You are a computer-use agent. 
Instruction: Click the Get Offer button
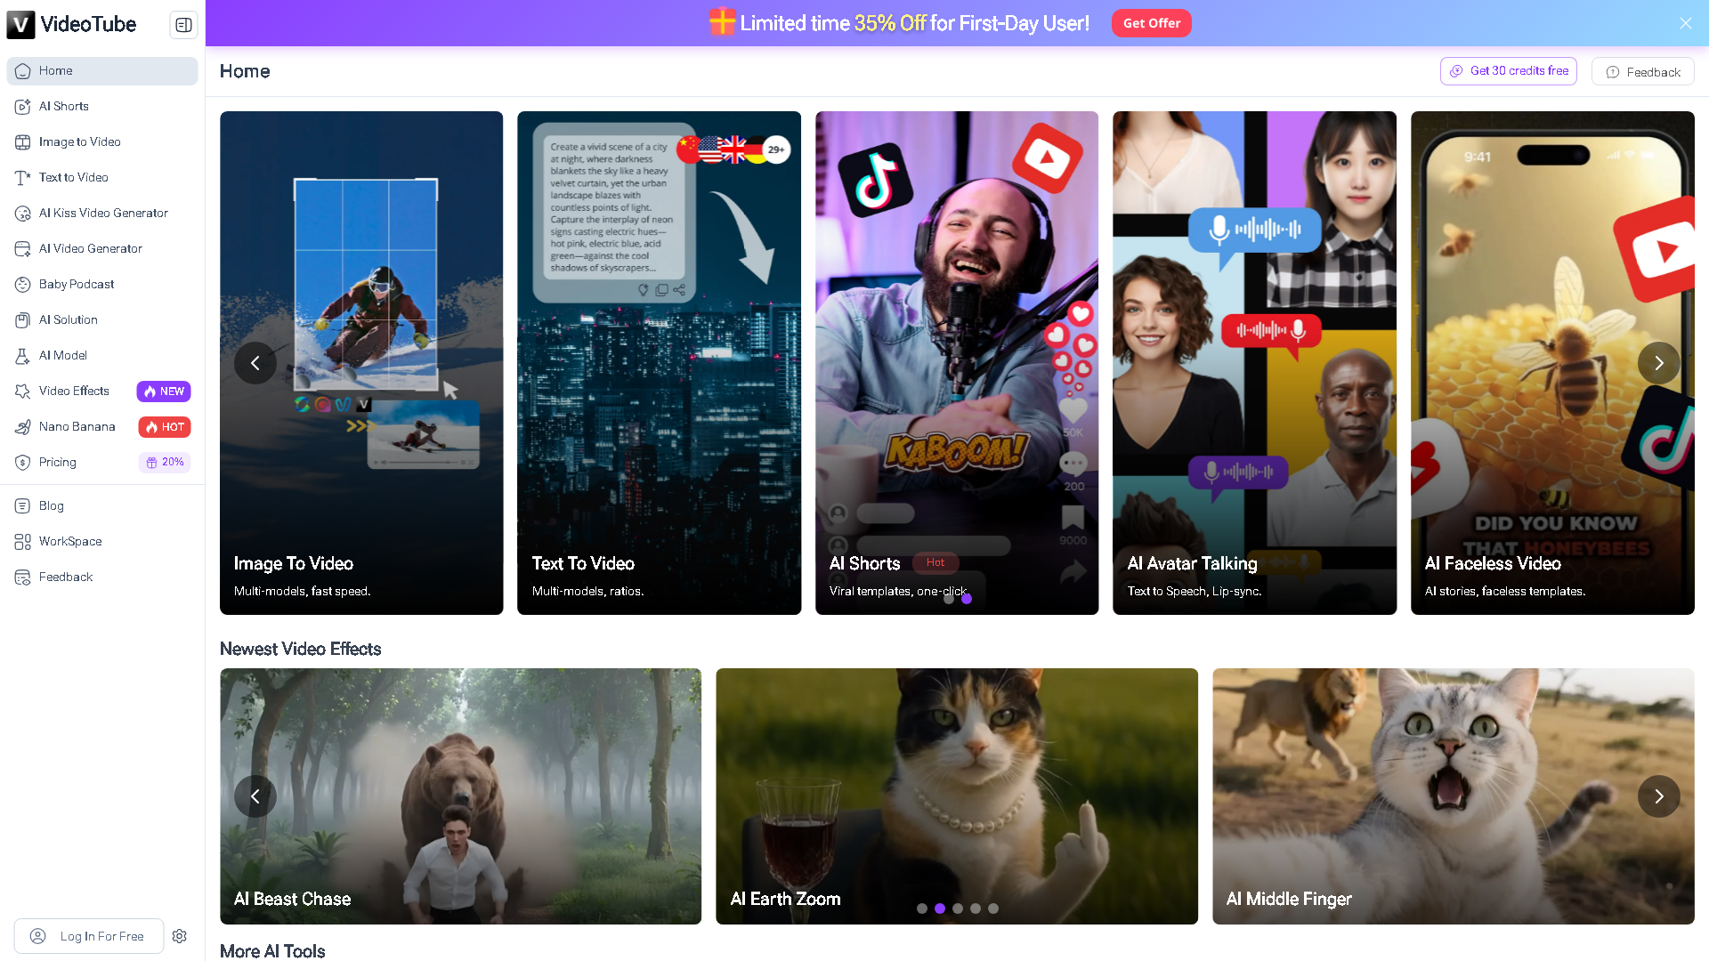click(1151, 23)
